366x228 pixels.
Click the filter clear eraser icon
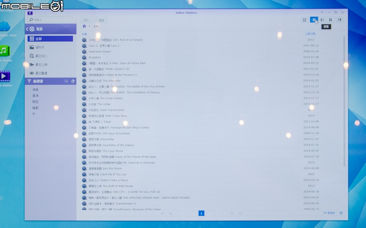pos(73,81)
